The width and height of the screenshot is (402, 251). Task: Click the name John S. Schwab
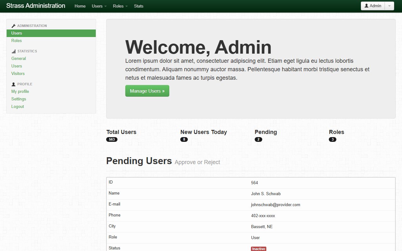(x=266, y=194)
